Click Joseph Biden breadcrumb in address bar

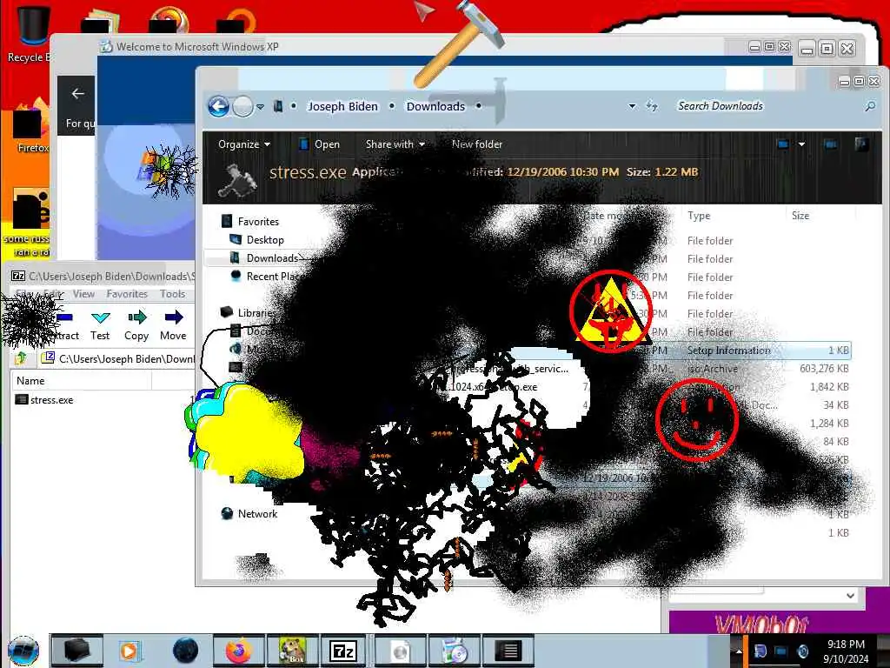[342, 106]
